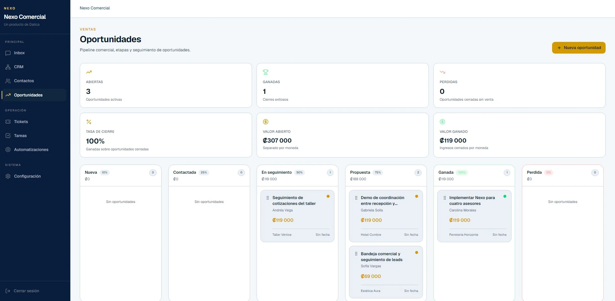Click the trending-up icon in Abiertas card

coord(89,72)
